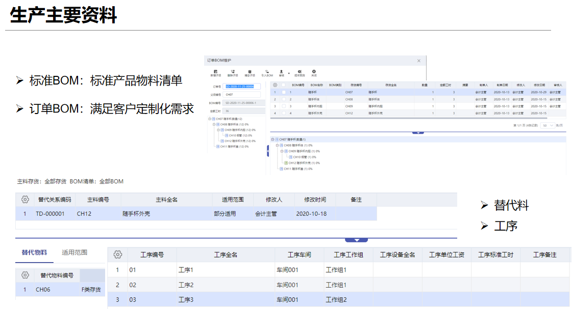Viewport: 572px width, 309px height.
Task: Switch to the 适用范围 tab
Action: point(74,252)
